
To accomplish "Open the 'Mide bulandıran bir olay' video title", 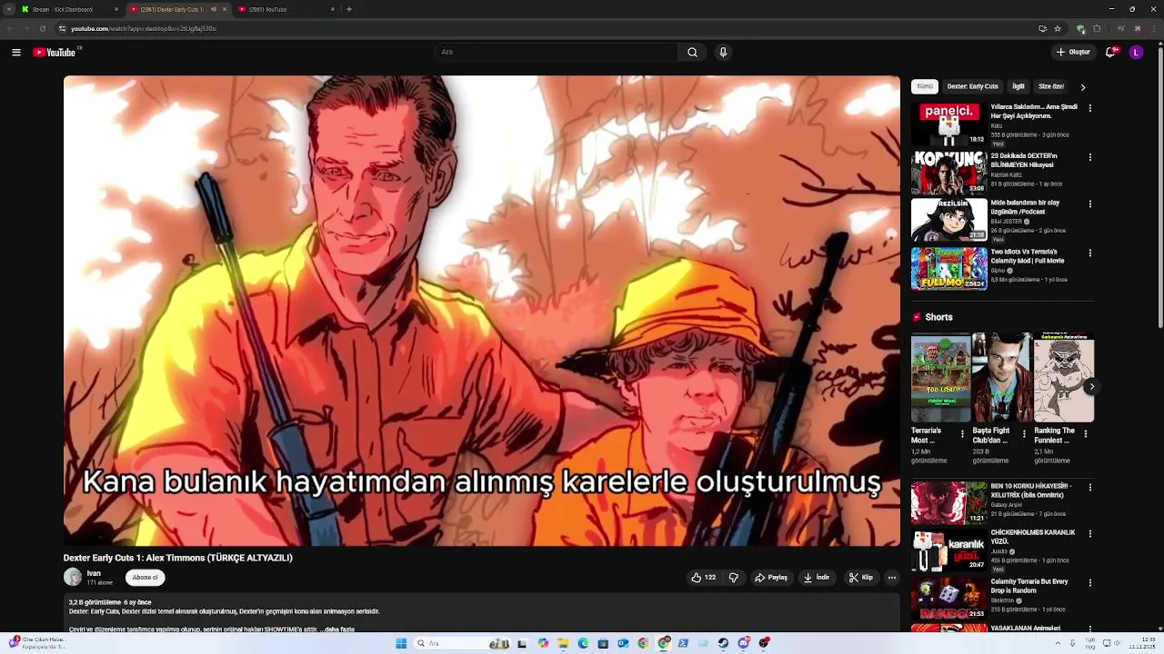I will (x=1025, y=207).
